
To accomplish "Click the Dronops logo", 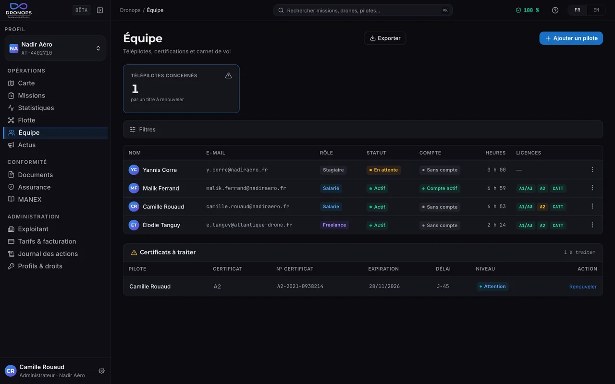I will (x=19, y=10).
